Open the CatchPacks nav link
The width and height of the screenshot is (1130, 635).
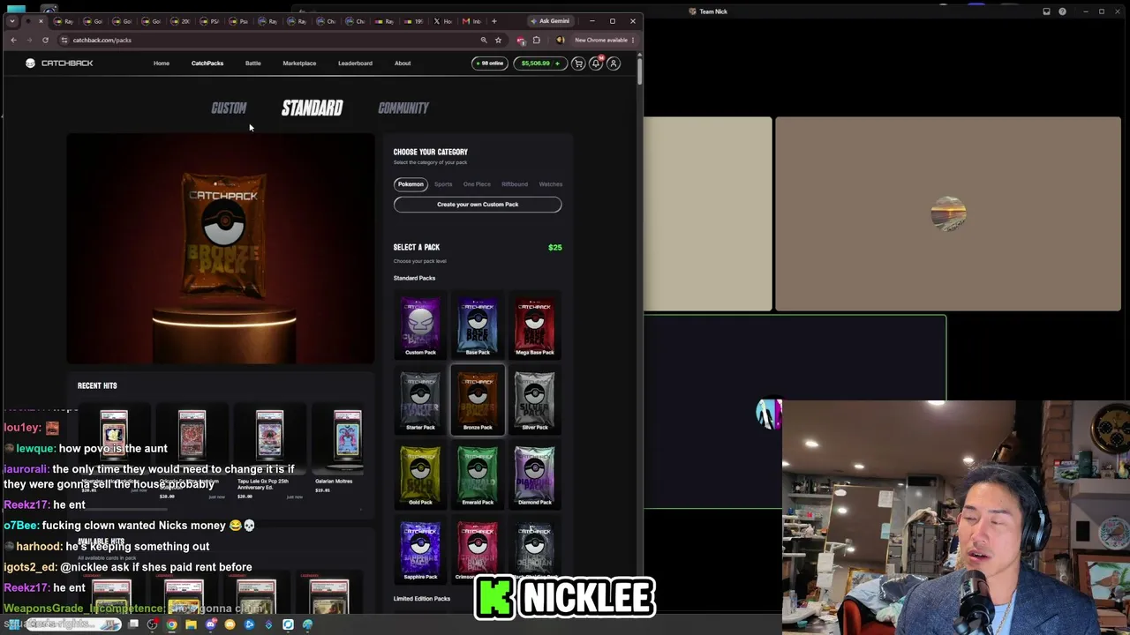point(207,63)
